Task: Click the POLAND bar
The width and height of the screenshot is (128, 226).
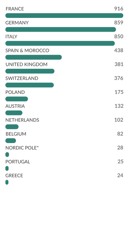Action: [17, 99]
